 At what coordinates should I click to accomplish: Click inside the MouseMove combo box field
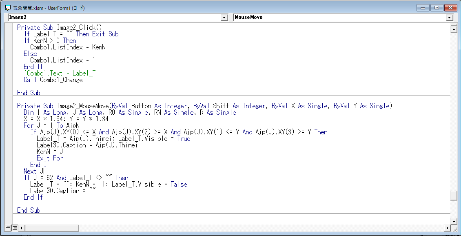tap(326, 17)
